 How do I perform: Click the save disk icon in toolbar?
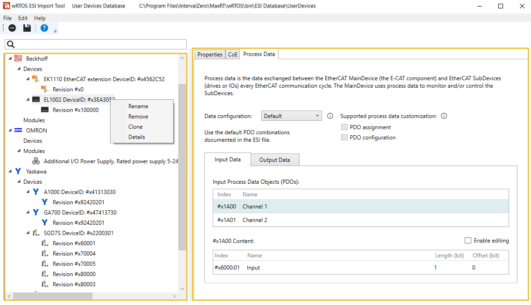coord(27,28)
